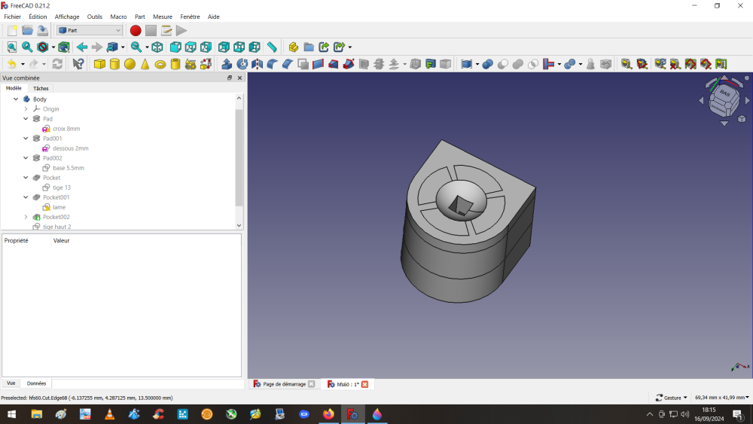Click the create Part icon
Viewport: 753px width, 424px height.
point(294,47)
